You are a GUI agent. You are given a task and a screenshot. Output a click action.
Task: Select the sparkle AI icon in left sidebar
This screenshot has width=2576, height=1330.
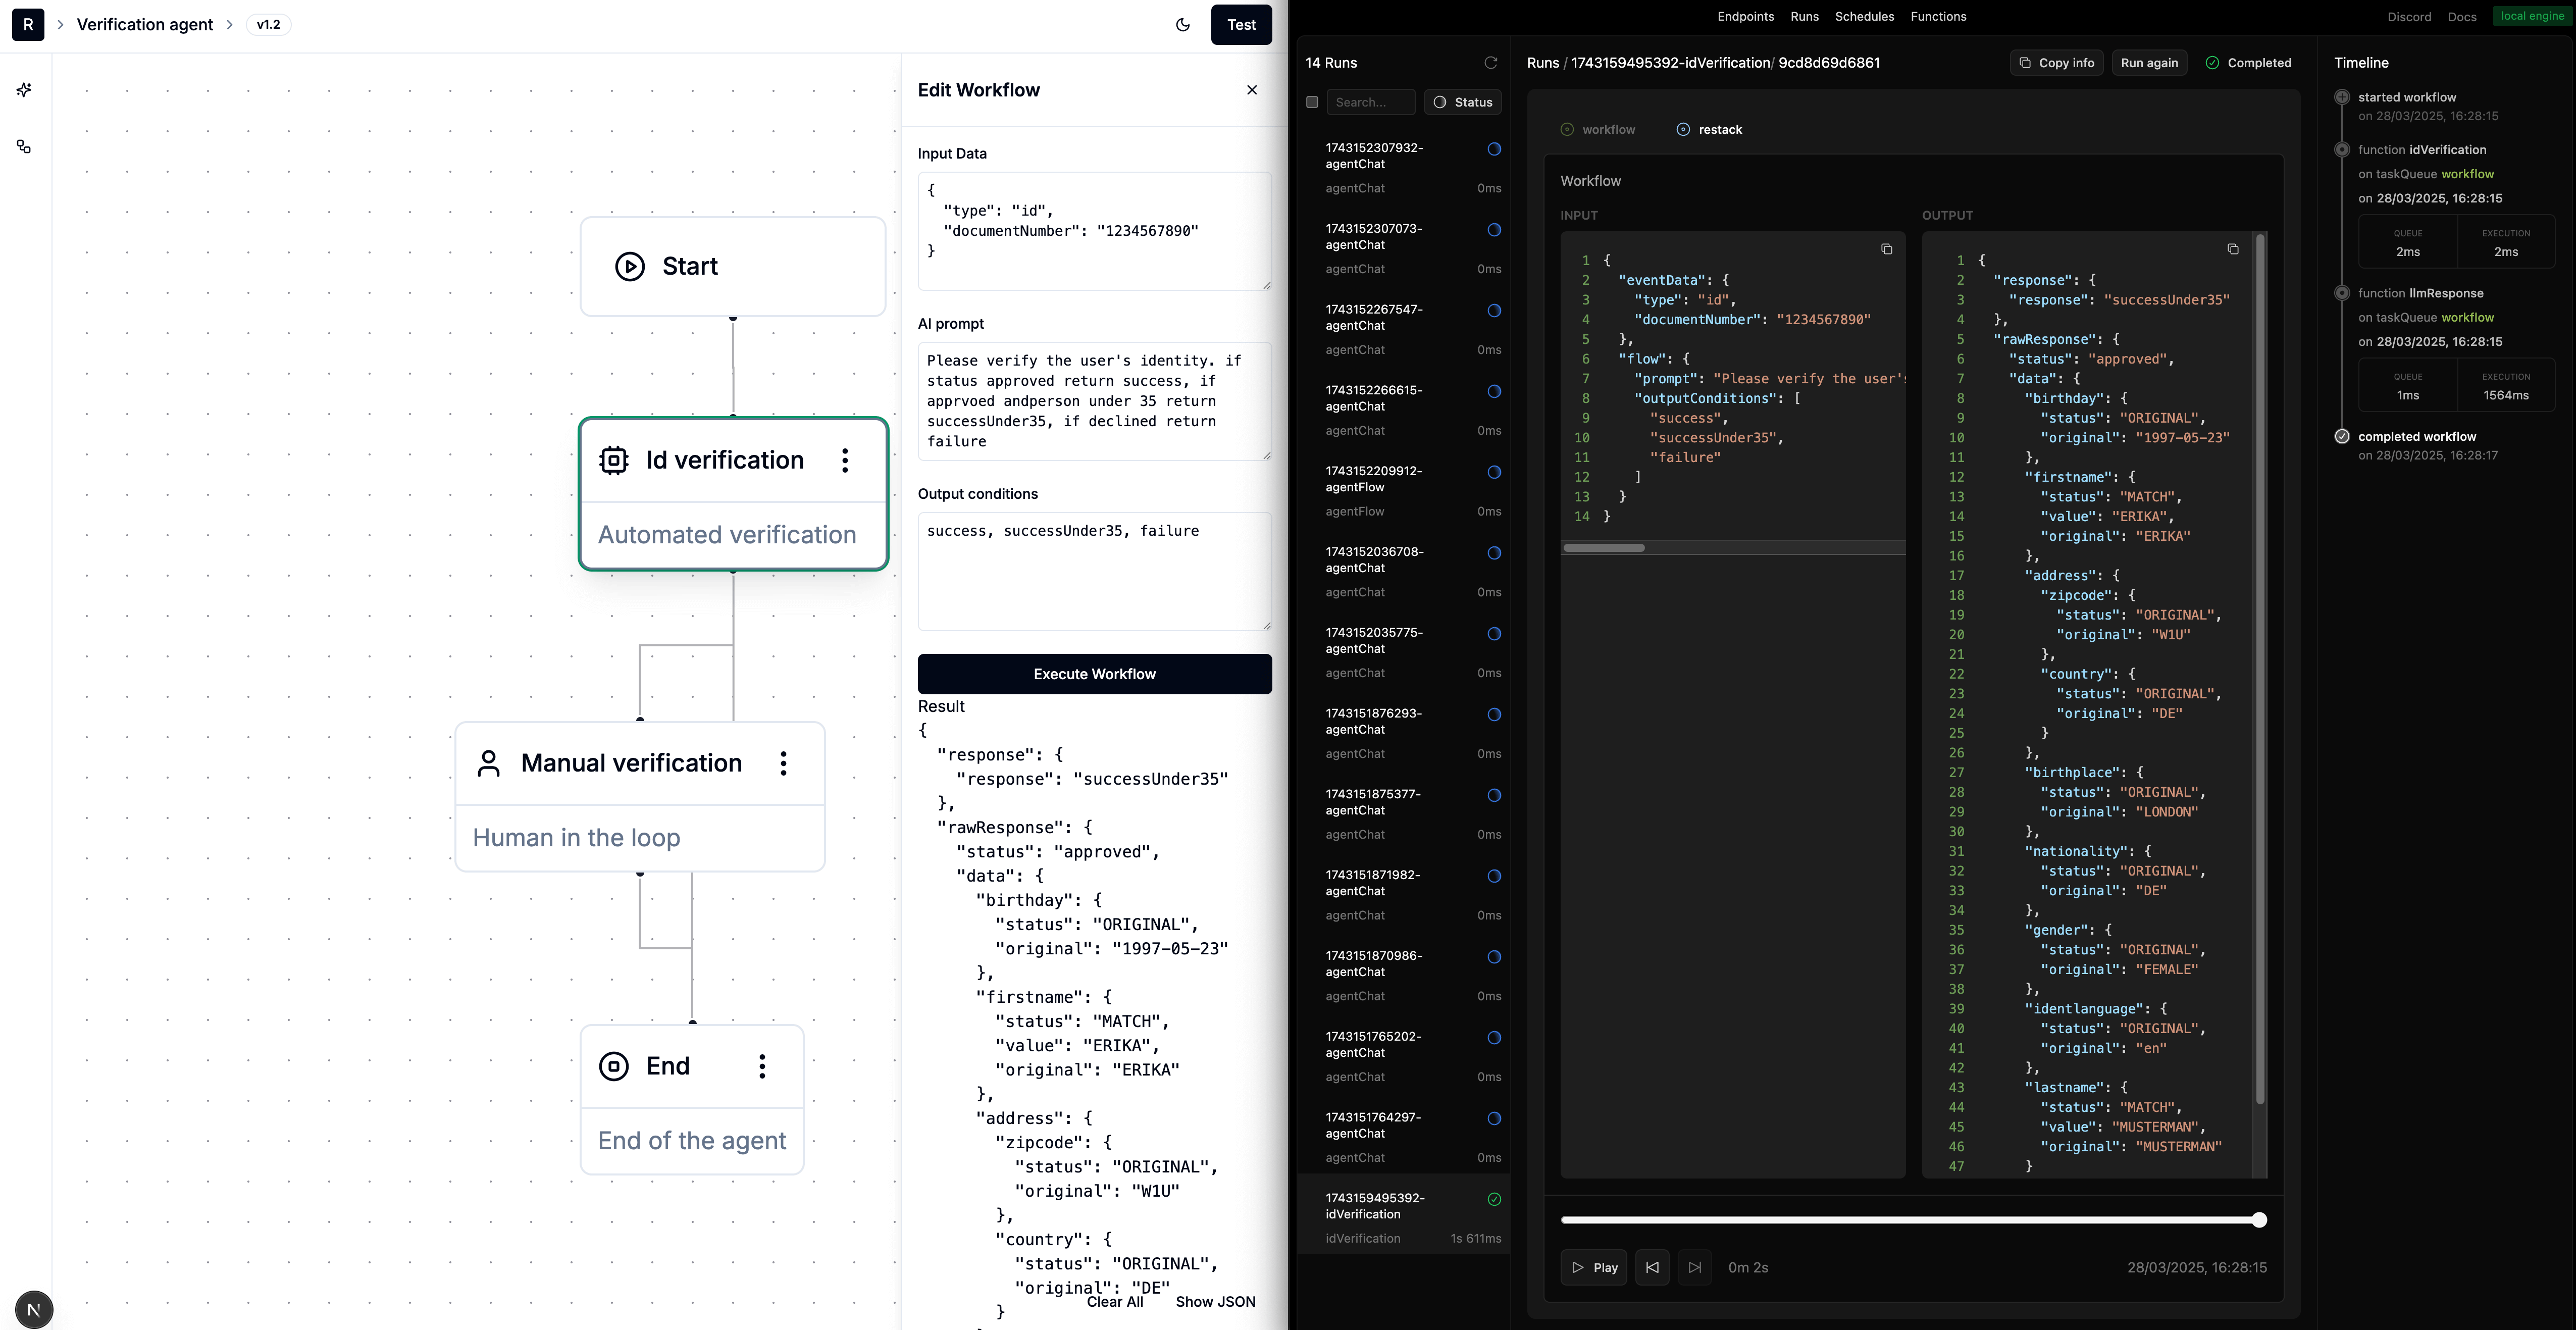[x=24, y=90]
